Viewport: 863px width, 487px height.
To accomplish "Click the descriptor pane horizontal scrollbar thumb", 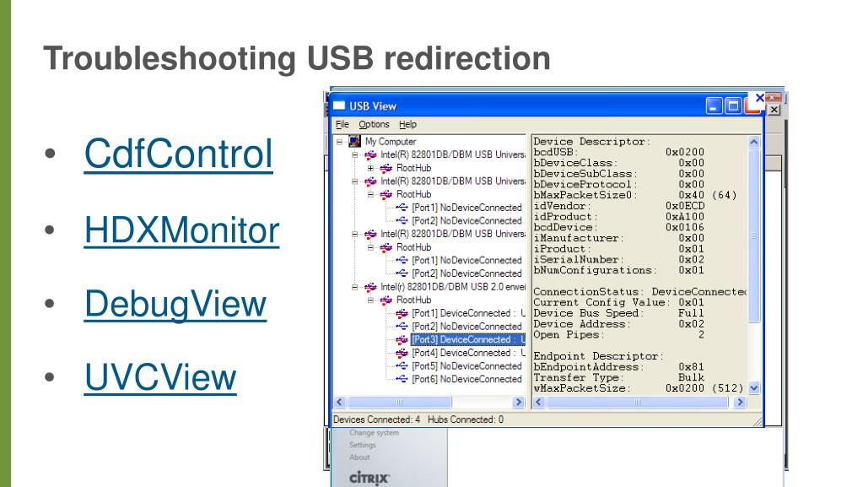I will click(x=638, y=403).
